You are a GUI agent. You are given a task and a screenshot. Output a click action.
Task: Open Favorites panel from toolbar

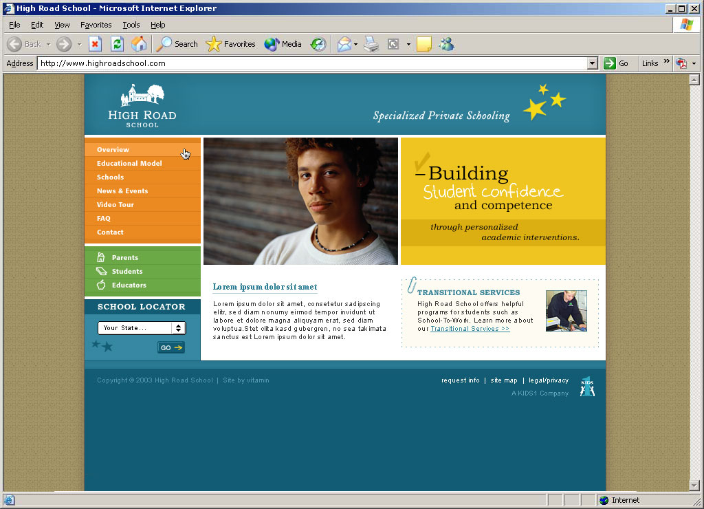click(x=230, y=44)
